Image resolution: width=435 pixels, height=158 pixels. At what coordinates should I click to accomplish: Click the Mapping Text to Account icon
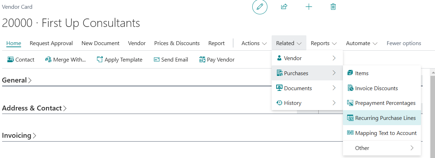tap(350, 133)
